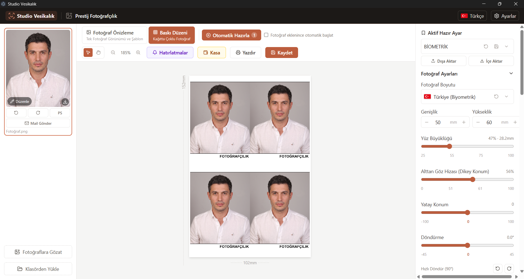Image resolution: width=524 pixels, height=279 pixels.
Task: Switch to Fotoğraf Önizleme tab
Action: click(x=114, y=35)
